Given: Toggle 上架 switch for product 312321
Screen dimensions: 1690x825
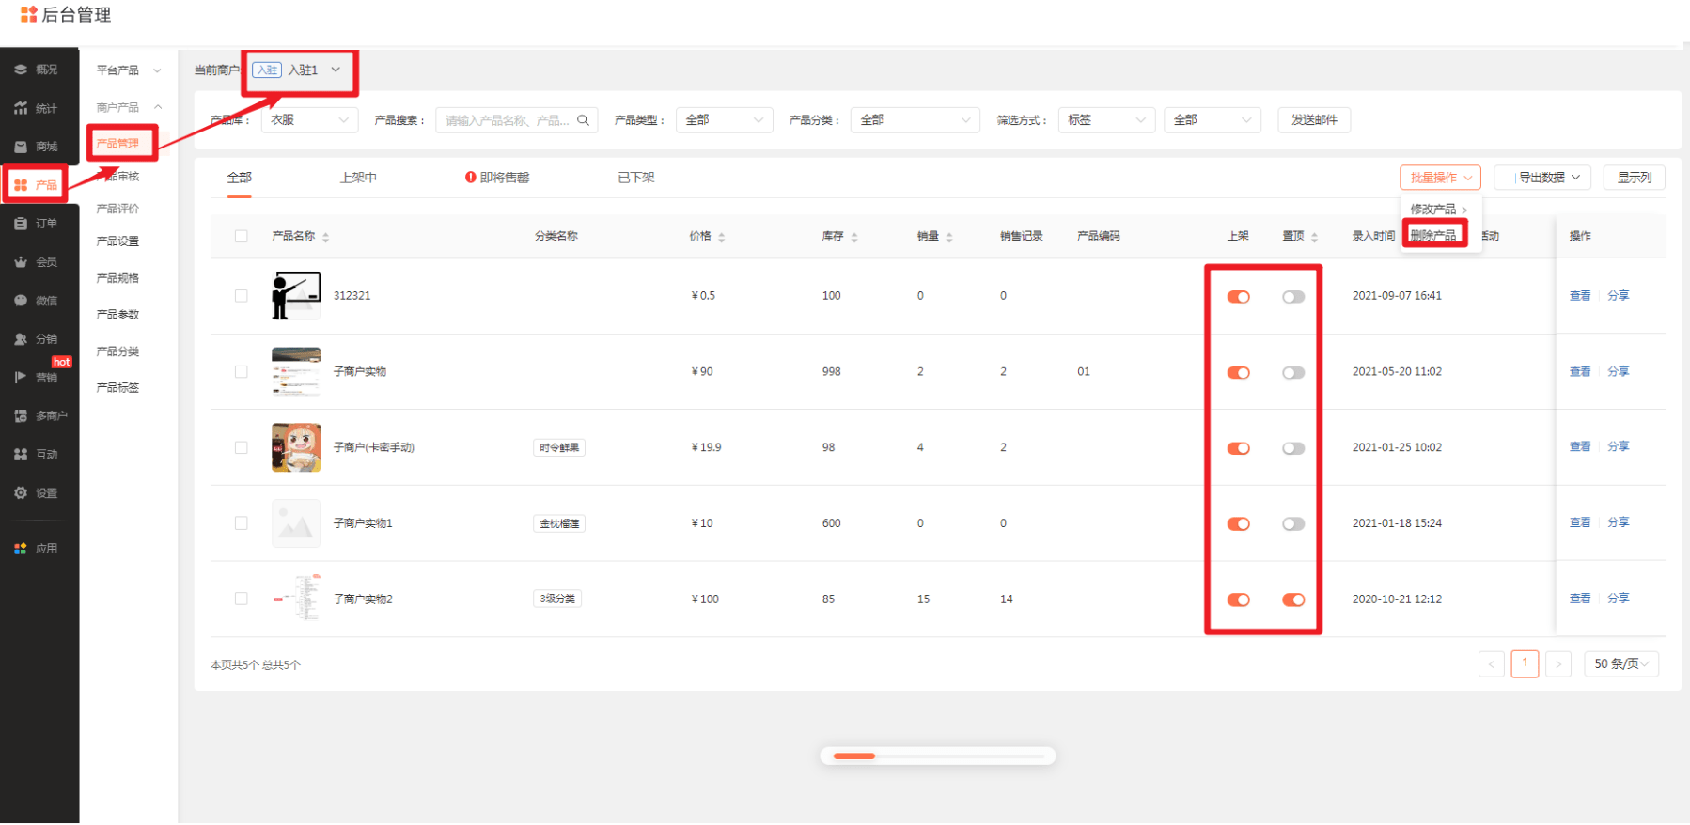Looking at the screenshot, I should click(x=1238, y=297).
